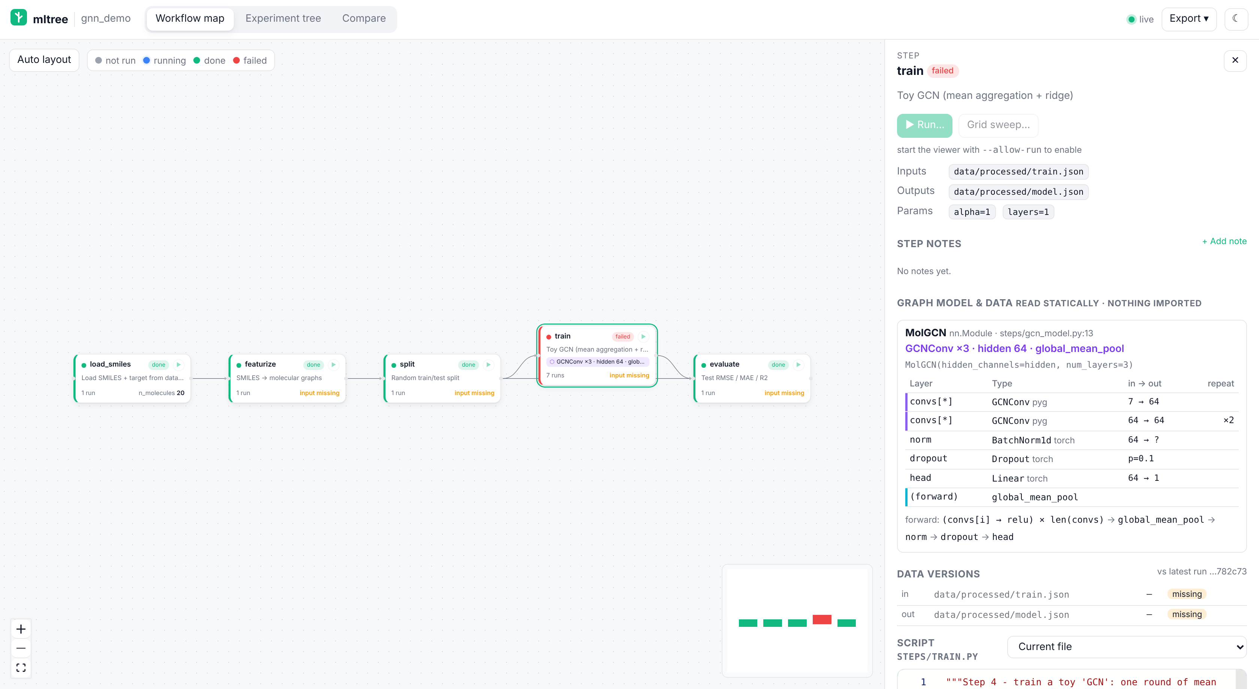Click the Run... button

(924, 125)
